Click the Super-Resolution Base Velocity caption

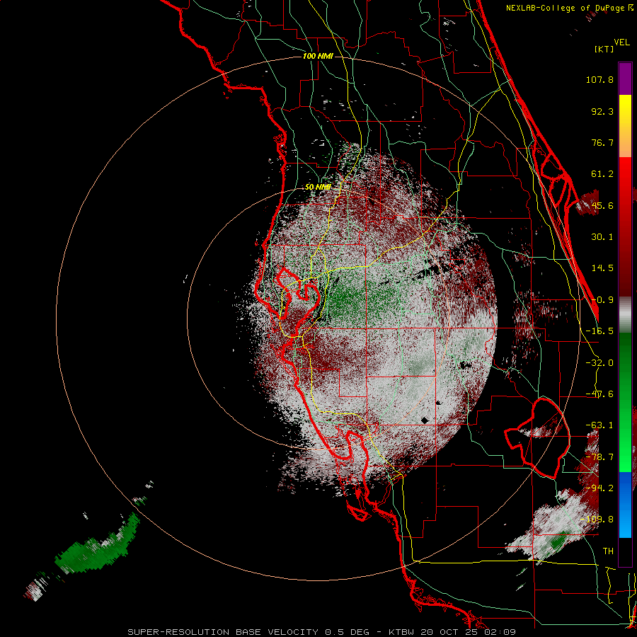tap(322, 632)
